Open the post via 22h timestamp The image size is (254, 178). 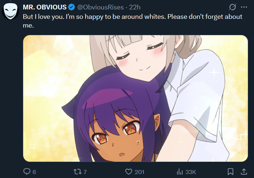135,7
